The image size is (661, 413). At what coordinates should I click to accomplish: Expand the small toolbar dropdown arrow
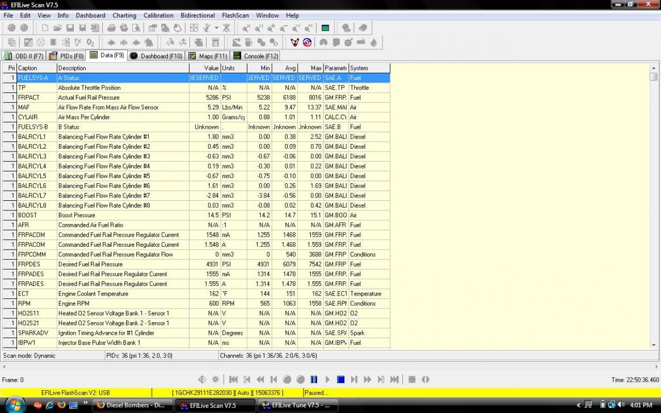point(216,28)
